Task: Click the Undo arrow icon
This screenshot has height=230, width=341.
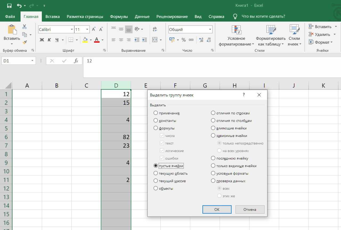Action: [19, 5]
